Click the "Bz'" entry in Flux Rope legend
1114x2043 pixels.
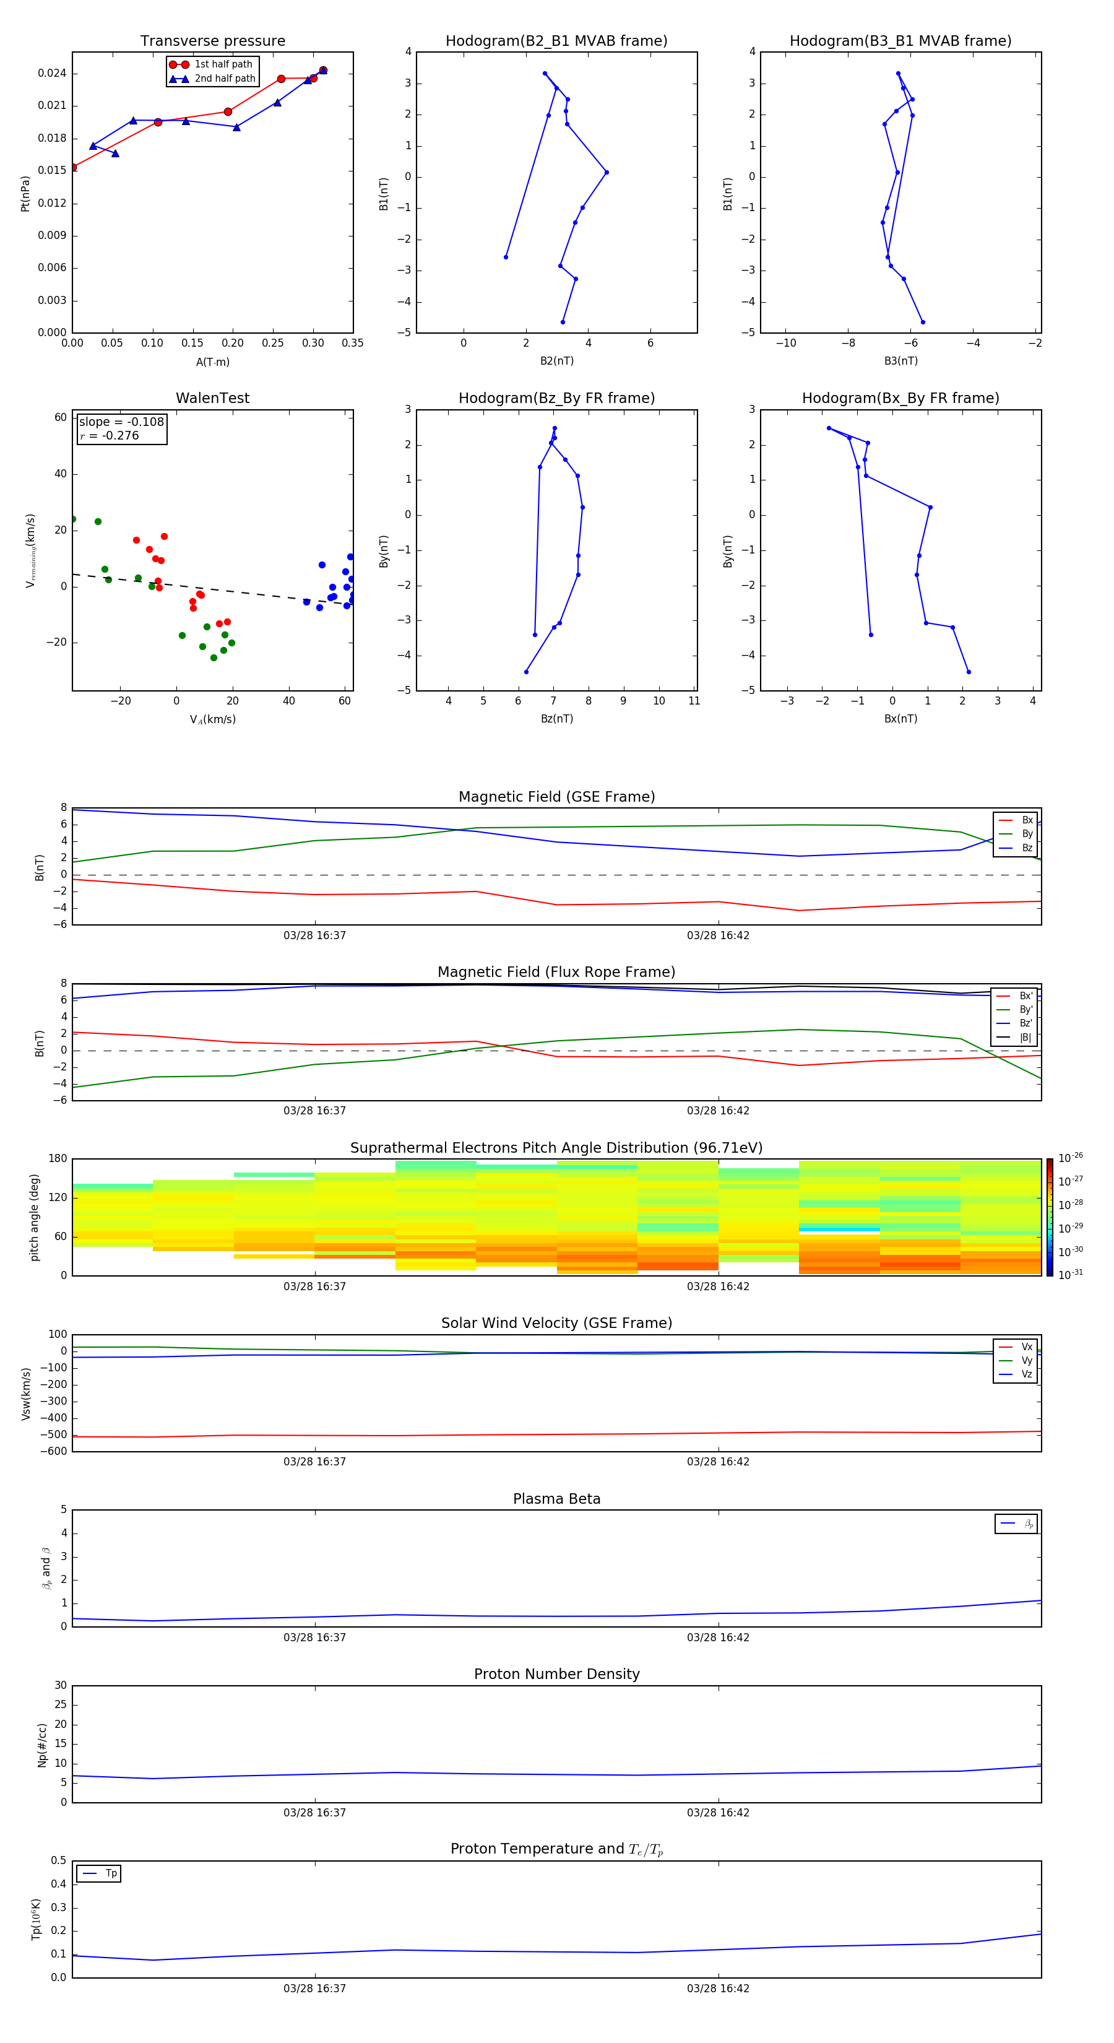coord(1015,1023)
